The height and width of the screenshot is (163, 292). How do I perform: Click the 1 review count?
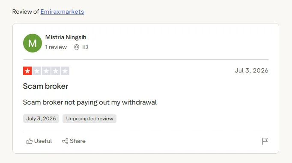(56, 47)
